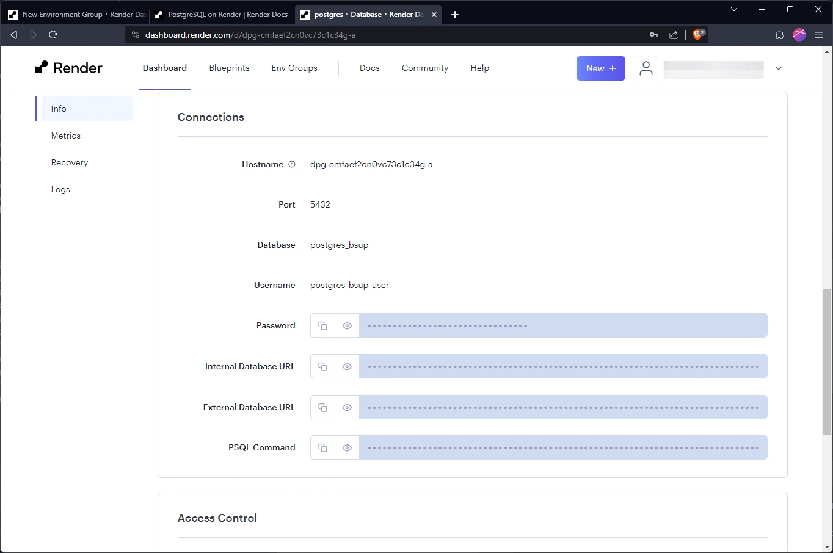This screenshot has height=553, width=833.
Task: Show the External Database URL
Action: (347, 407)
